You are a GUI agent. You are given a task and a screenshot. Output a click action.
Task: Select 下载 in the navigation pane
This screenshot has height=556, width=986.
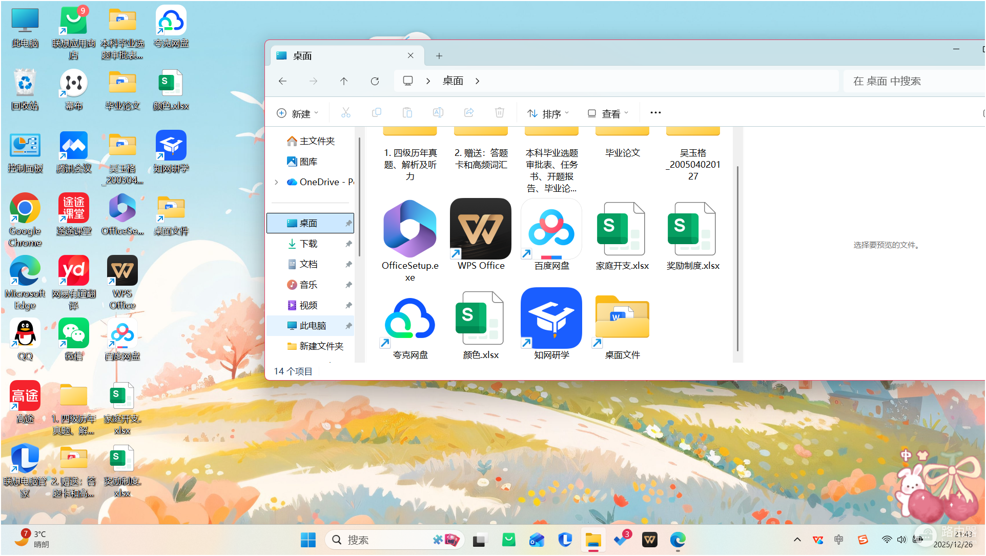[x=311, y=244]
